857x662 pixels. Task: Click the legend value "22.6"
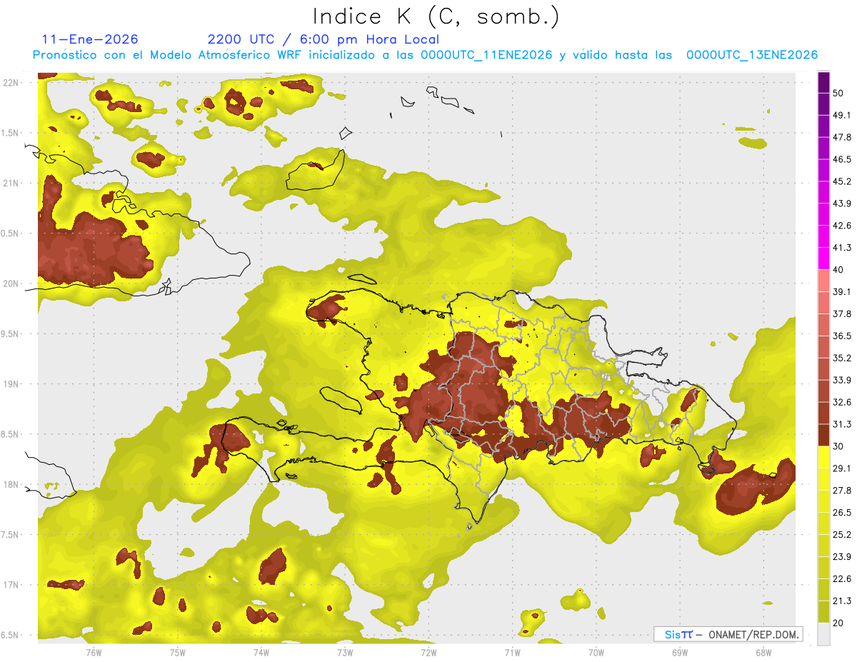click(x=842, y=579)
